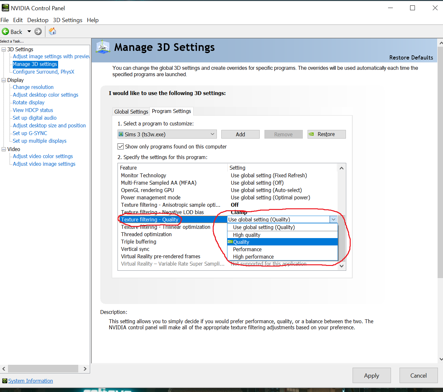This screenshot has width=443, height=392.
Task: Click the Restore button
Action: coord(326,134)
